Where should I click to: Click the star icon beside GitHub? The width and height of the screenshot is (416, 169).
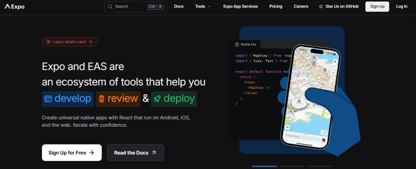click(321, 6)
